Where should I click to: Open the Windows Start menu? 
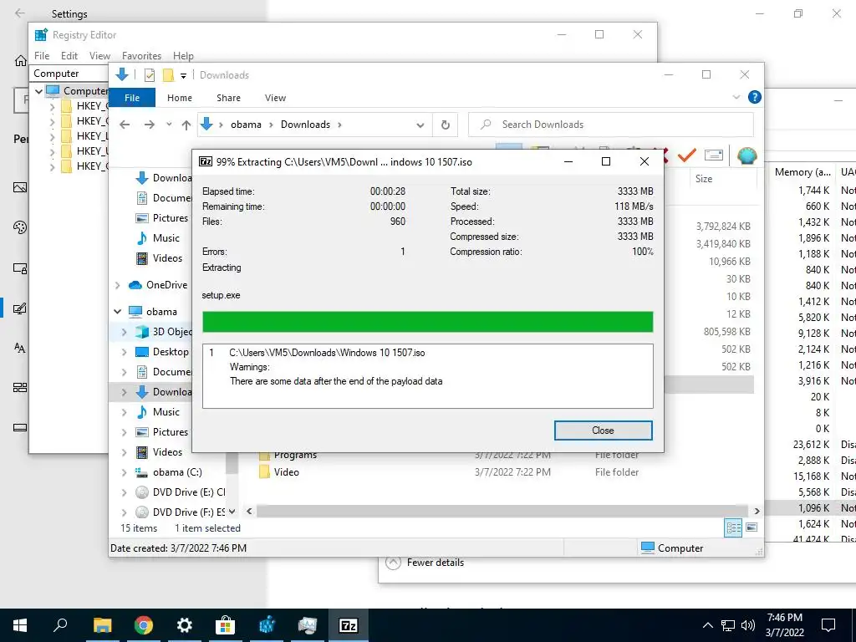(x=20, y=625)
